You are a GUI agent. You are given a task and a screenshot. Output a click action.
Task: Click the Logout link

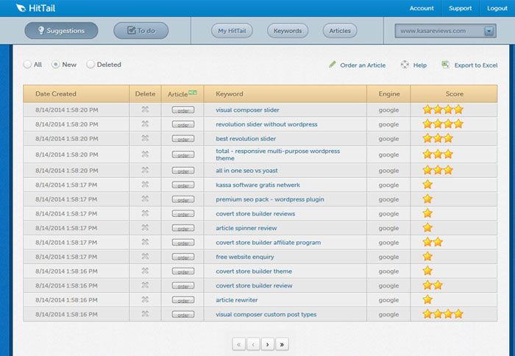[497, 8]
